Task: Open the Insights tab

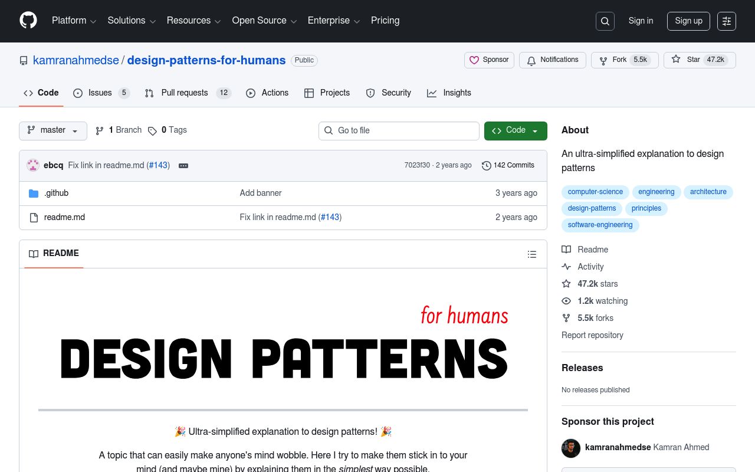Action: coord(457,93)
